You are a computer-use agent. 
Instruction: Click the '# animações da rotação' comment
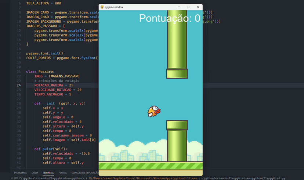[x=57, y=81]
